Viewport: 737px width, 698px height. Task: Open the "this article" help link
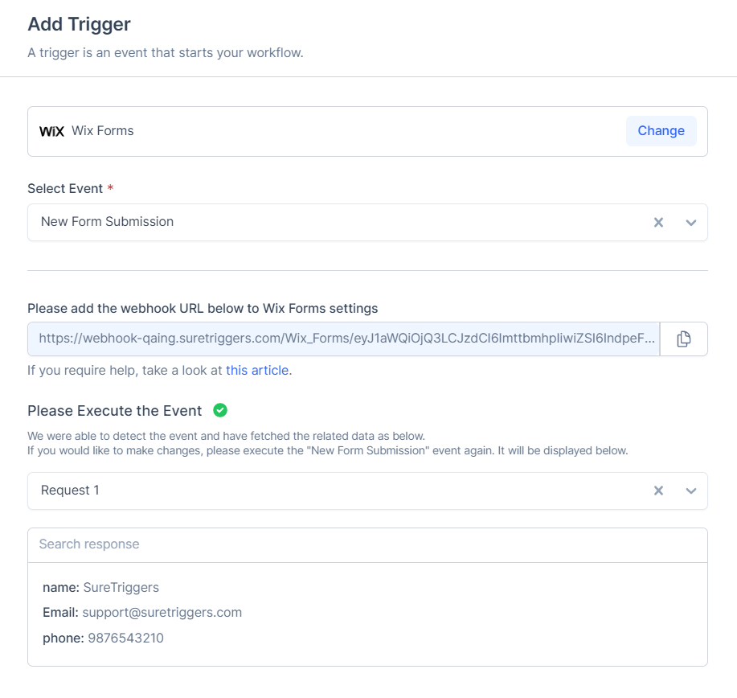click(256, 371)
